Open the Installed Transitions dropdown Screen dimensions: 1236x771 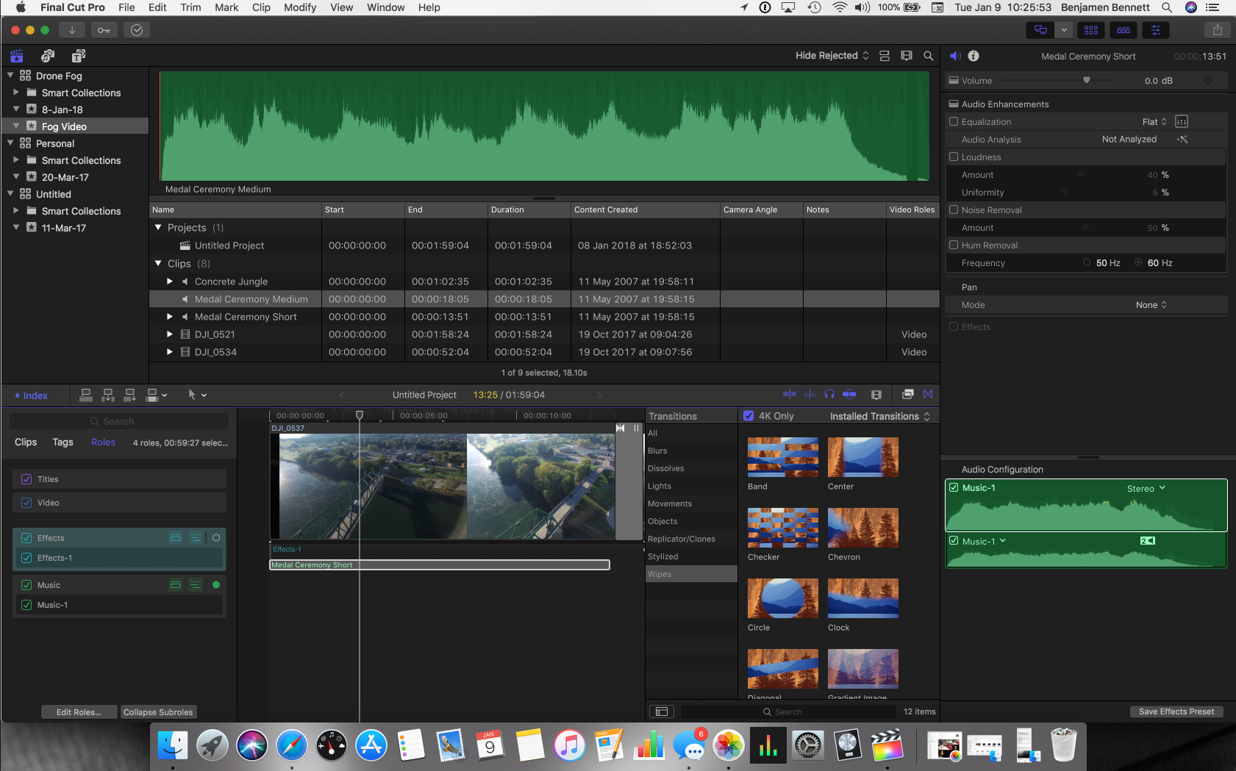click(880, 416)
